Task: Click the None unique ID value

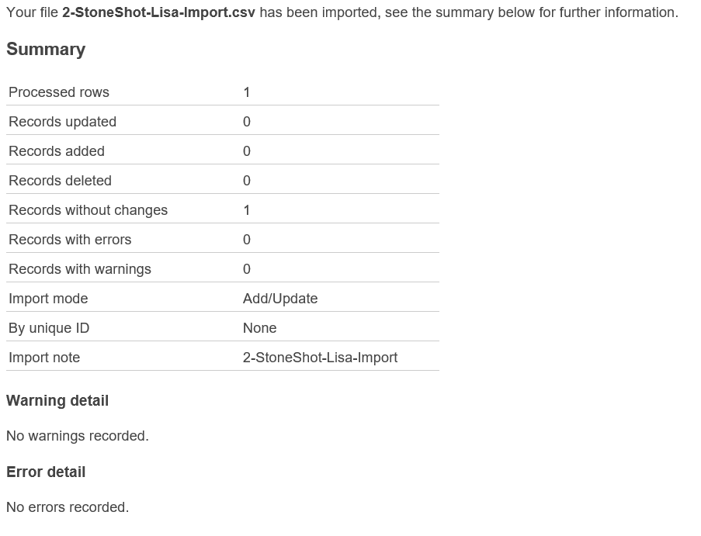Action: [x=260, y=328]
